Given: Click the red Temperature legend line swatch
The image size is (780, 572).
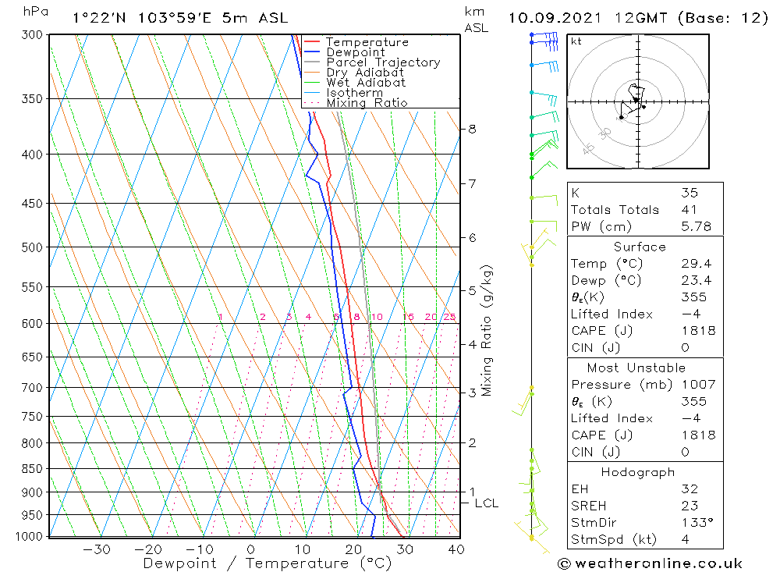Looking at the screenshot, I should [x=312, y=42].
